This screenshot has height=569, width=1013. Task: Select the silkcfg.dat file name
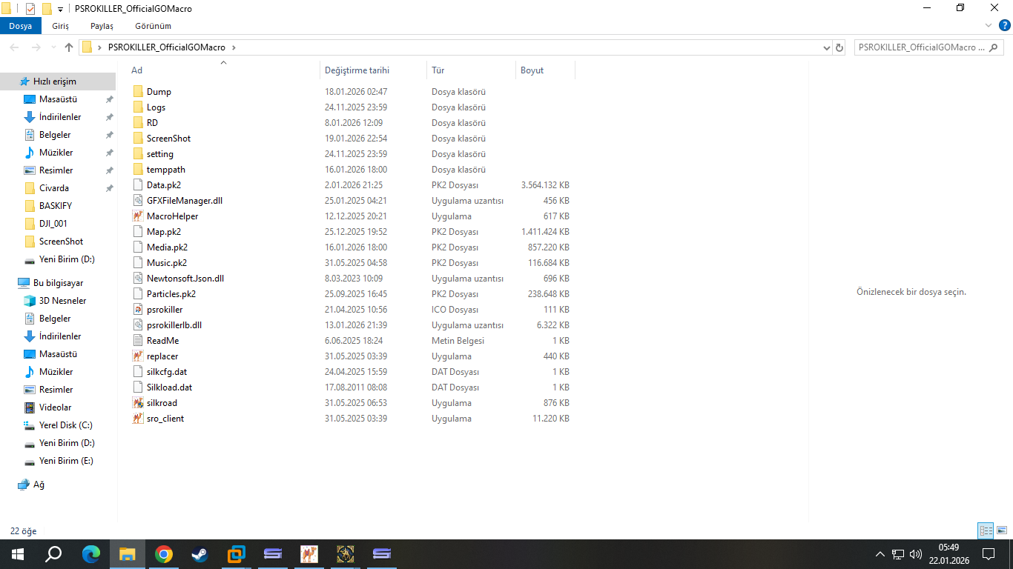point(167,372)
